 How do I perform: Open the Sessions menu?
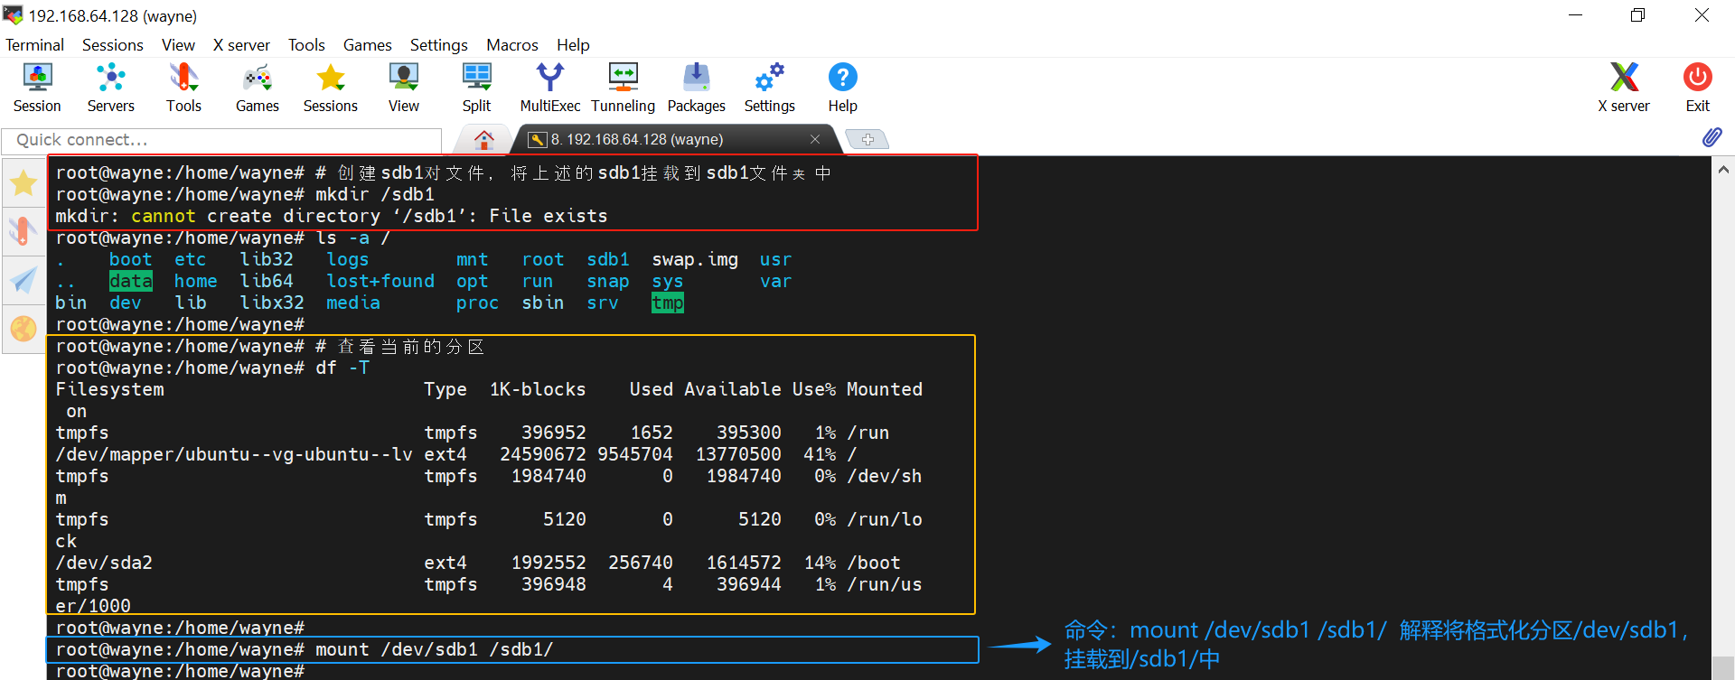(113, 45)
